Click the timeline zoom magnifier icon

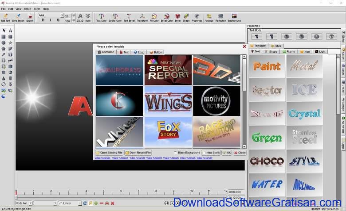click(90, 203)
